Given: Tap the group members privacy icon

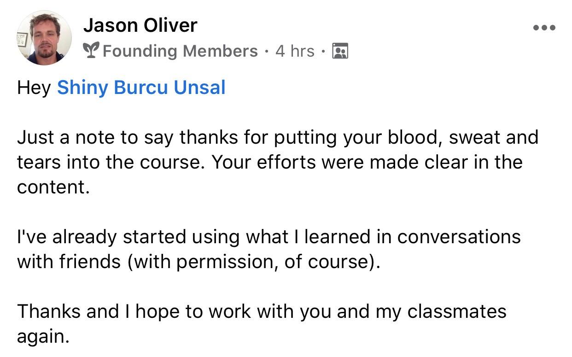Looking at the screenshot, I should point(340,51).
